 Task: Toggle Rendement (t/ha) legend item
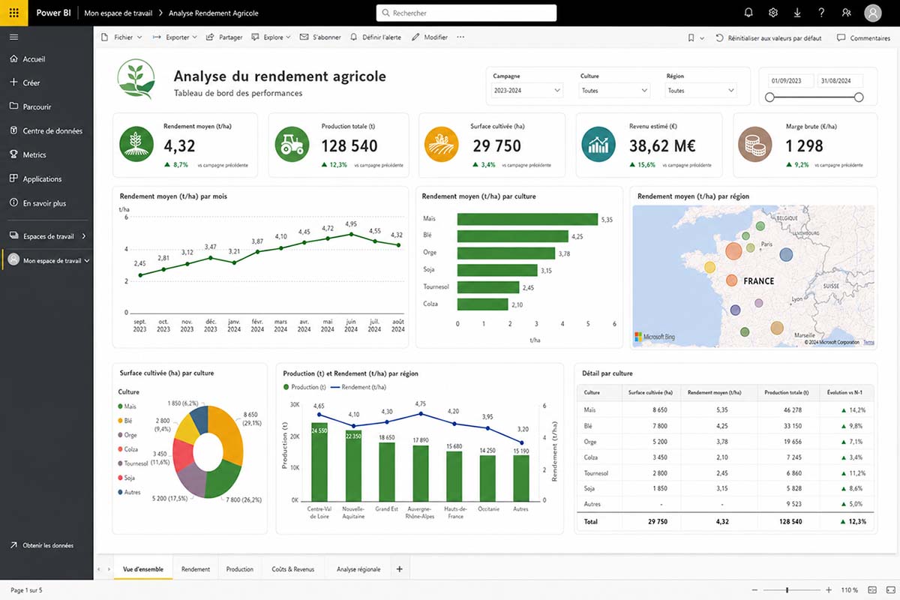tap(358, 387)
